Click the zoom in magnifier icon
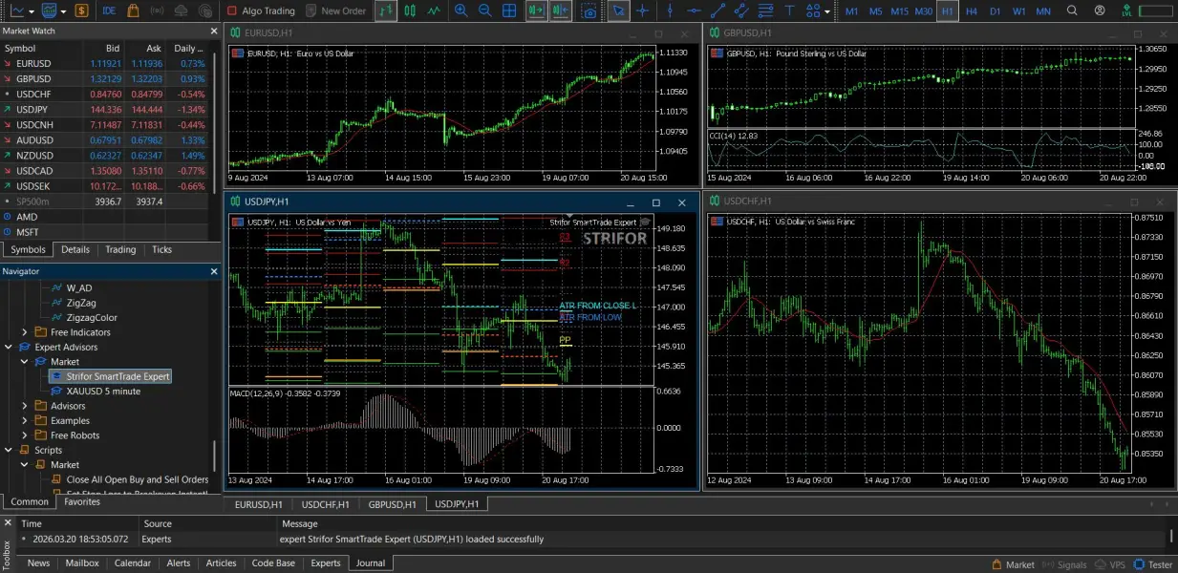 tap(461, 11)
